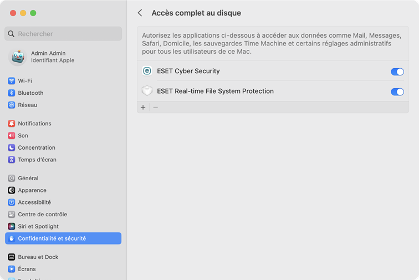Add an application with plus button
Image resolution: width=419 pixels, height=280 pixels.
(143, 107)
